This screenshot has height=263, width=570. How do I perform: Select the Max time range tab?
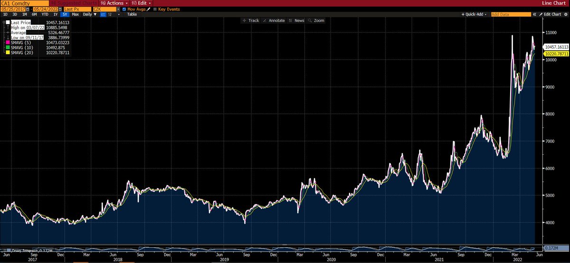pos(75,14)
